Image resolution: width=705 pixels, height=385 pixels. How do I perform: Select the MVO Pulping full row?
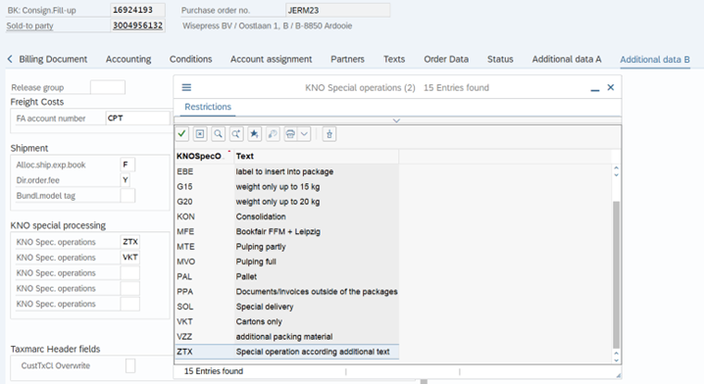[287, 262]
